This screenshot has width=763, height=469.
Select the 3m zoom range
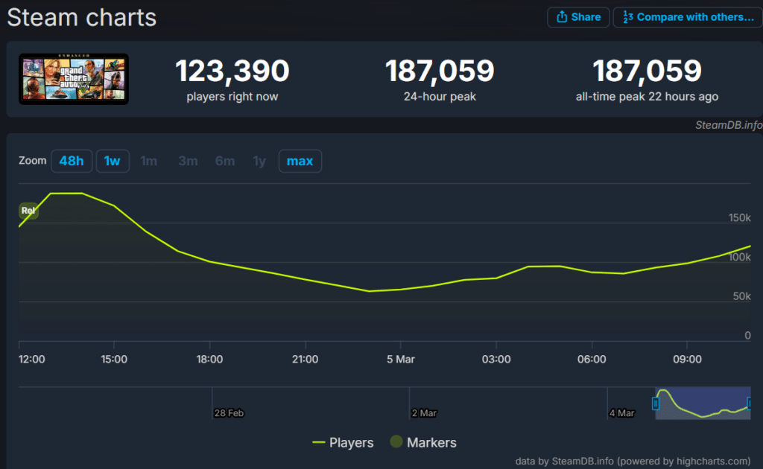(x=188, y=161)
